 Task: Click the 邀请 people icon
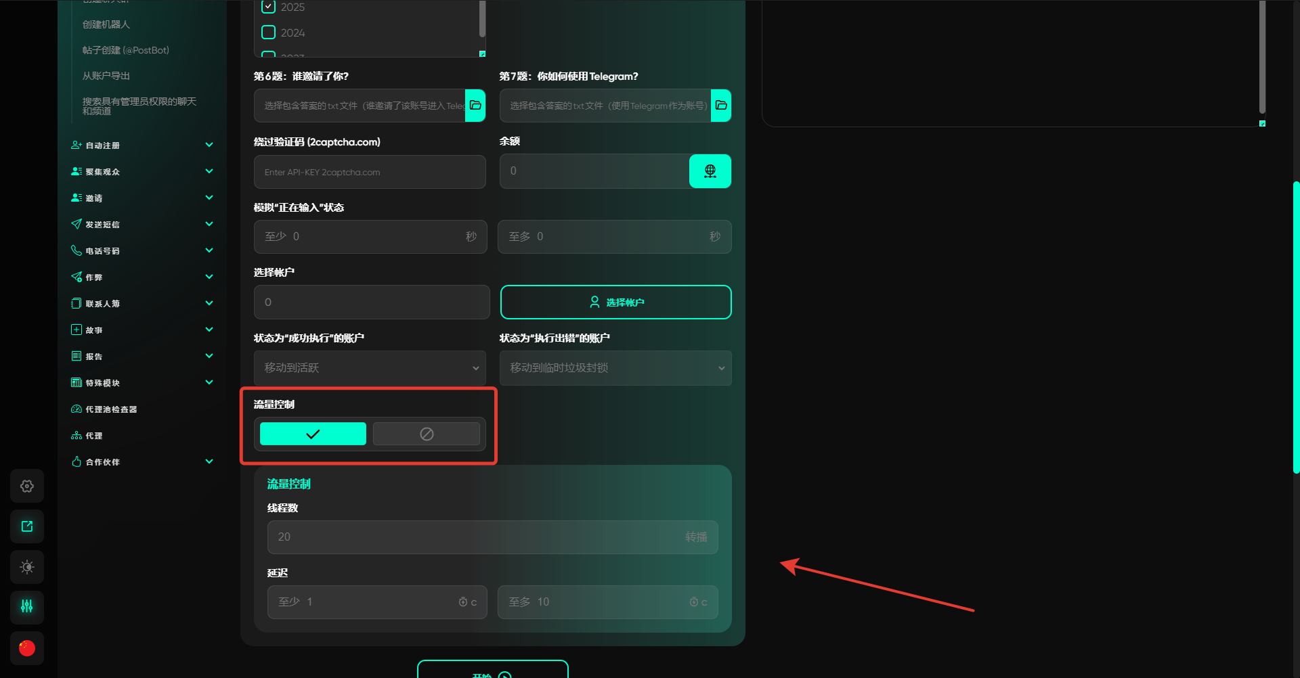[77, 198]
